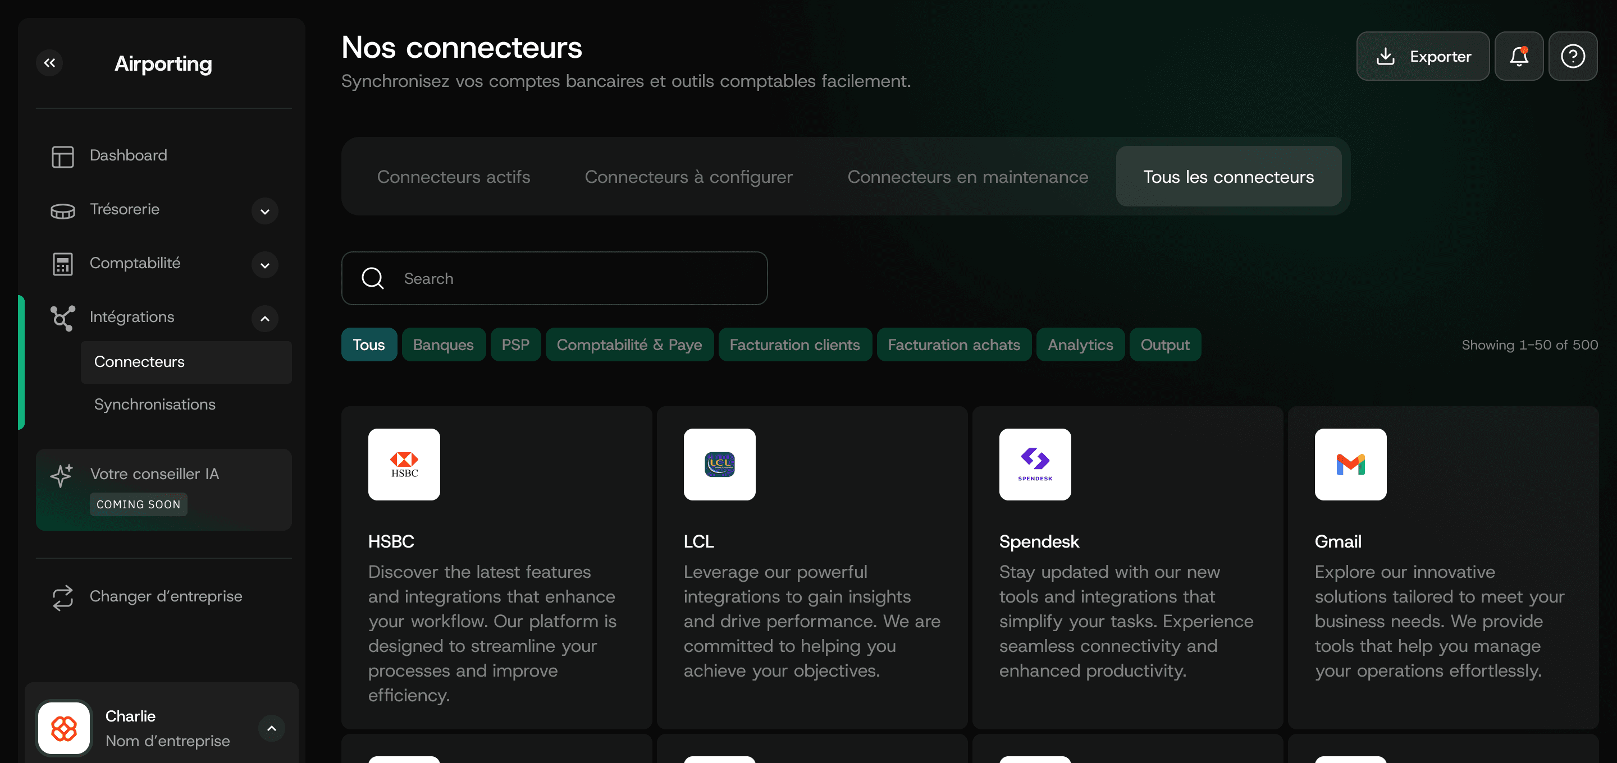Open notifications bell icon
The height and width of the screenshot is (763, 1617).
coord(1518,57)
